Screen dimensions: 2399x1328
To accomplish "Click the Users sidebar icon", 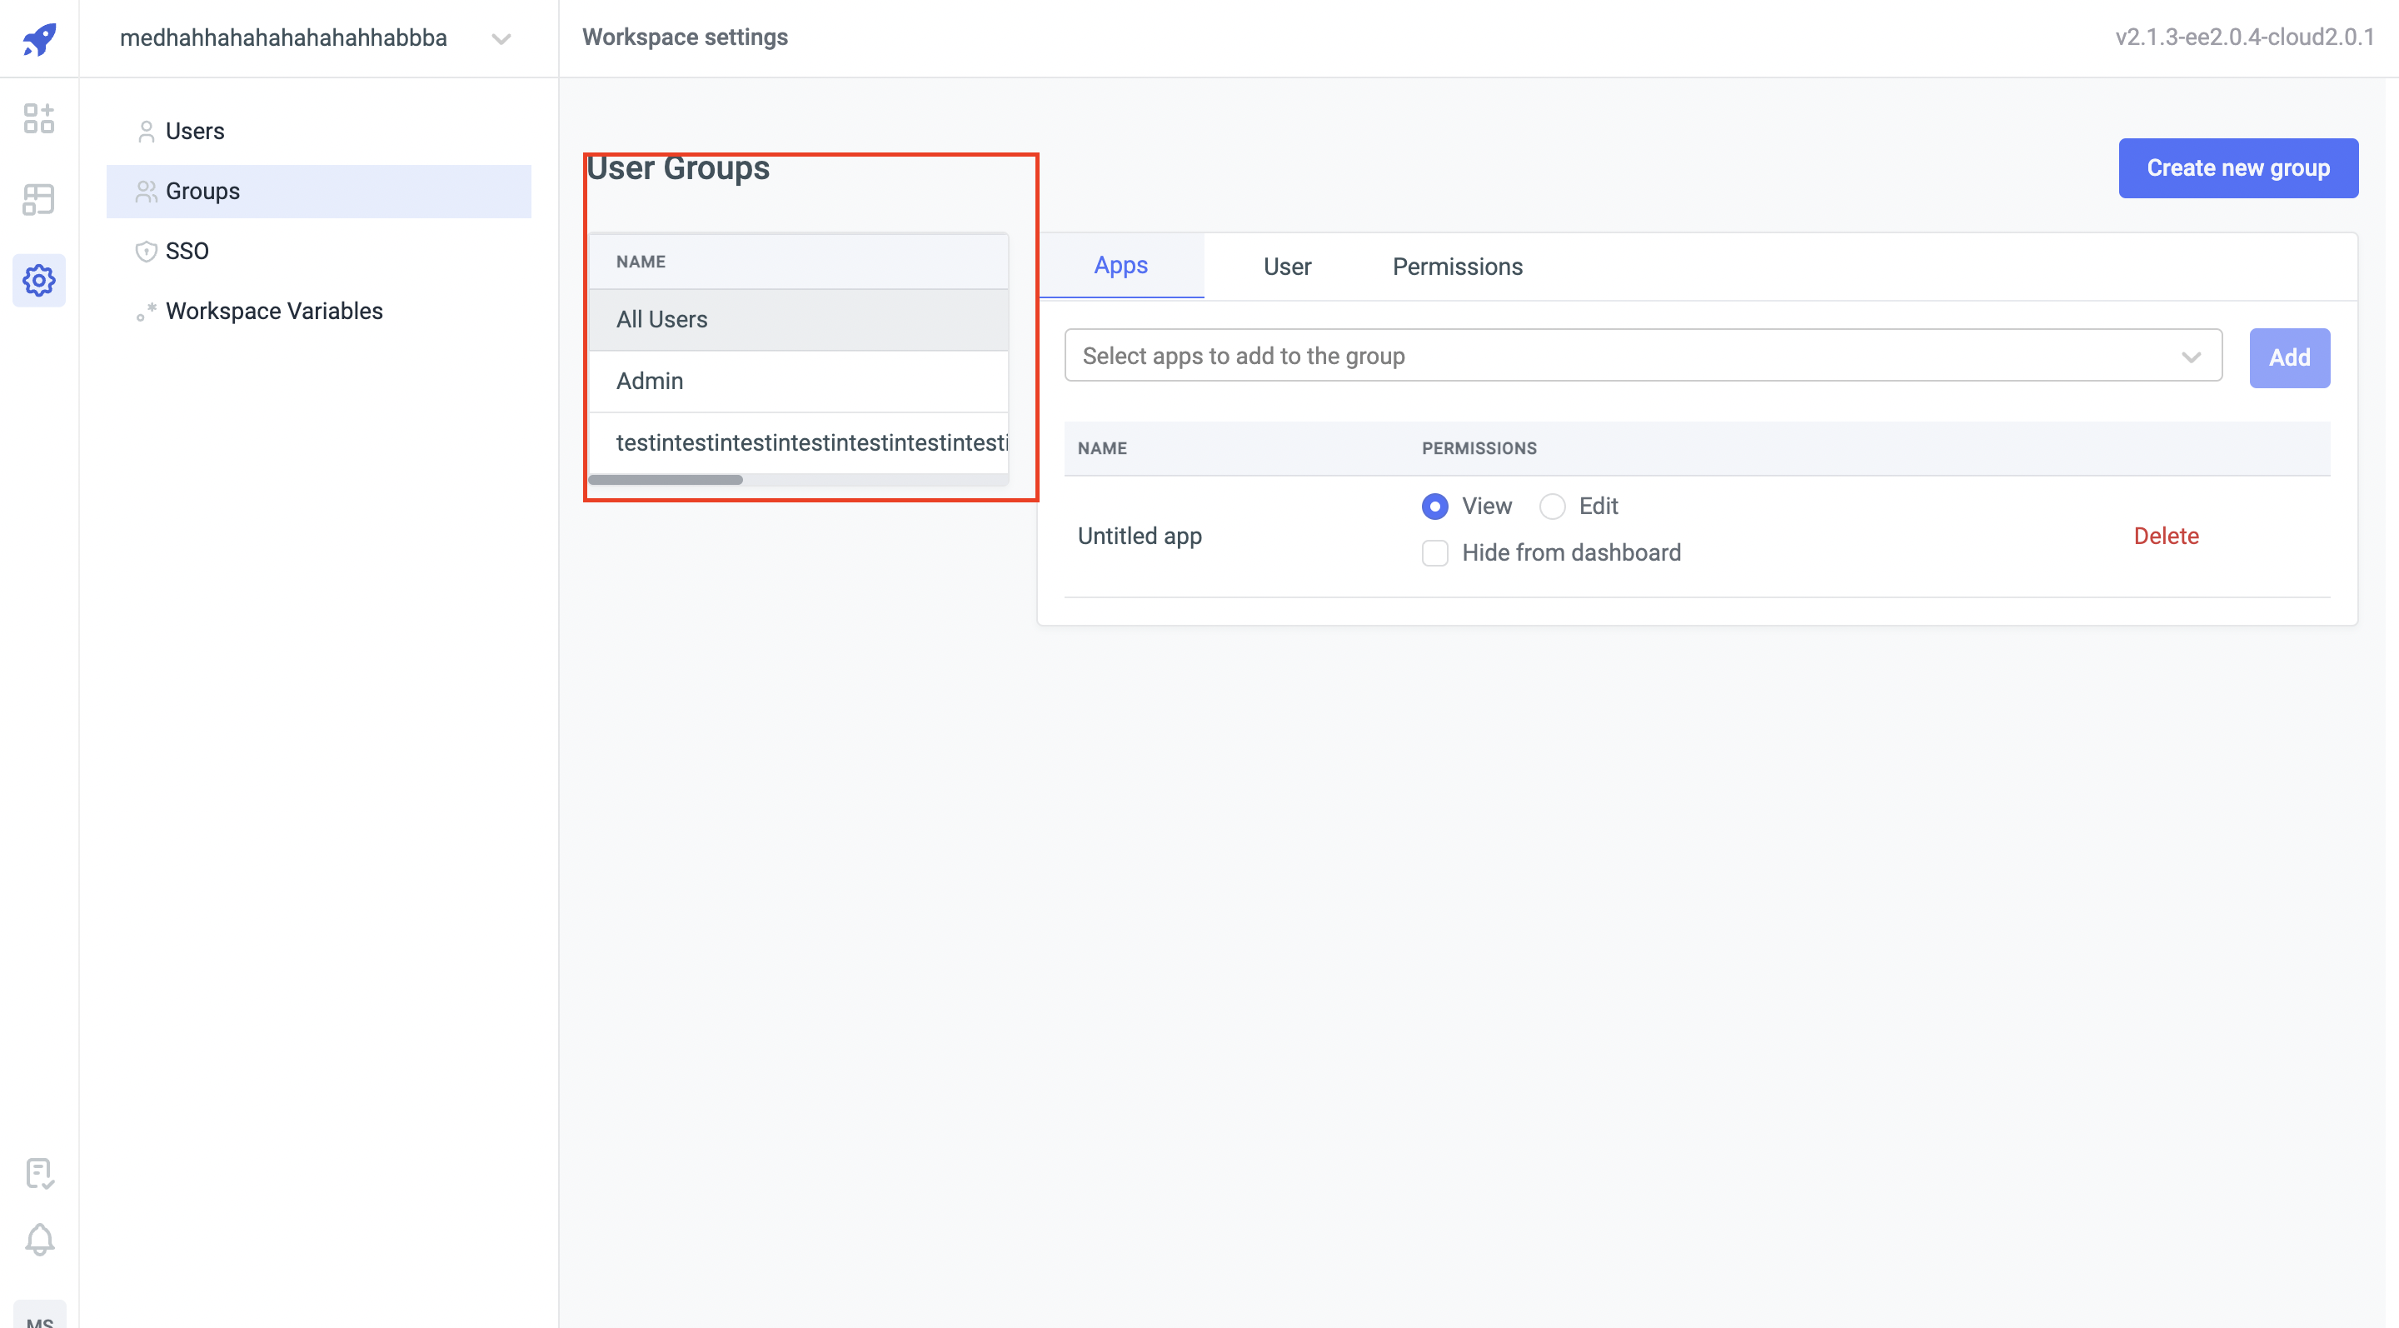I will pyautogui.click(x=147, y=132).
